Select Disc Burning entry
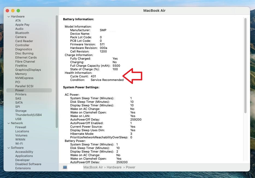This screenshot has height=178, width=255. 24,53
